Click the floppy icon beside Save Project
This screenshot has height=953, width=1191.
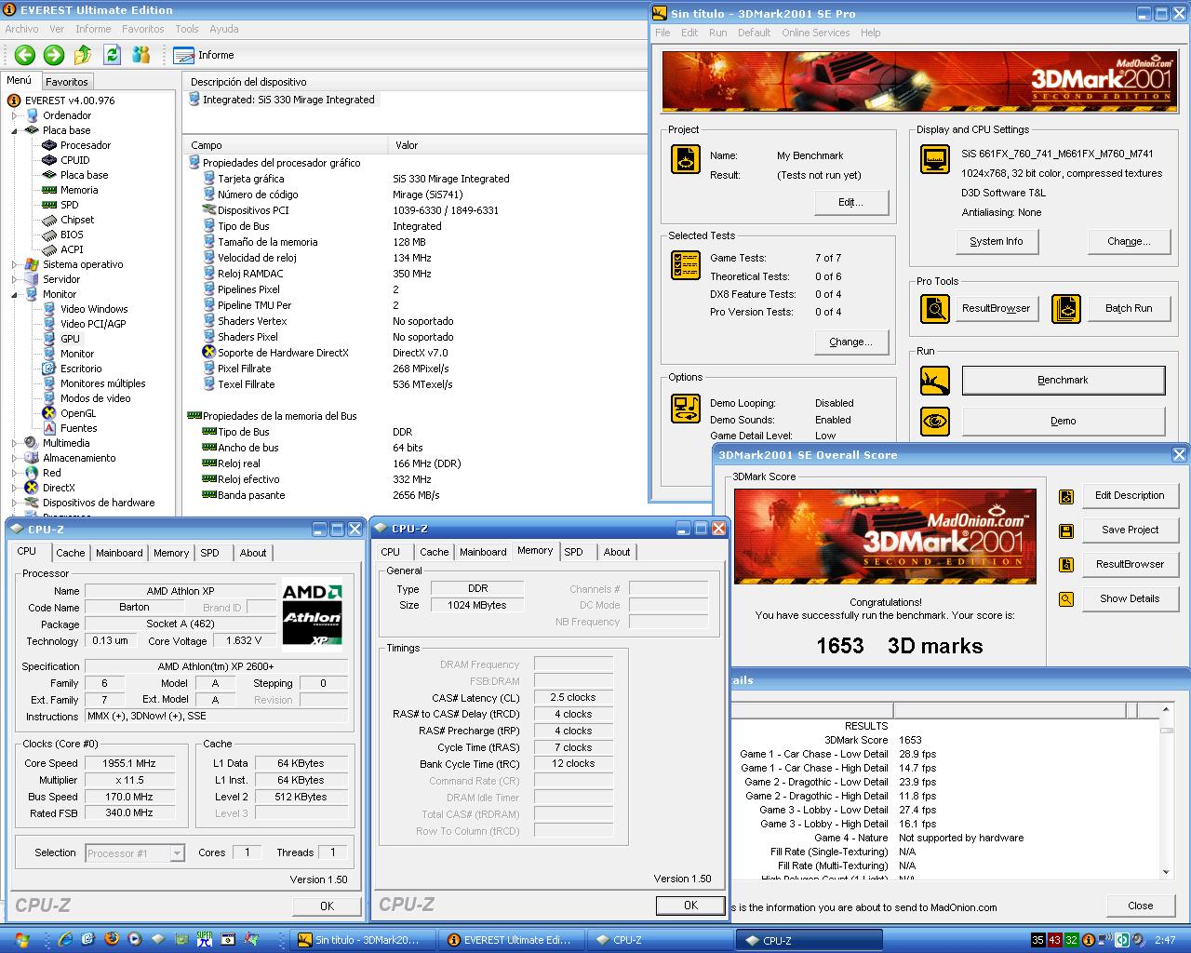[1066, 530]
